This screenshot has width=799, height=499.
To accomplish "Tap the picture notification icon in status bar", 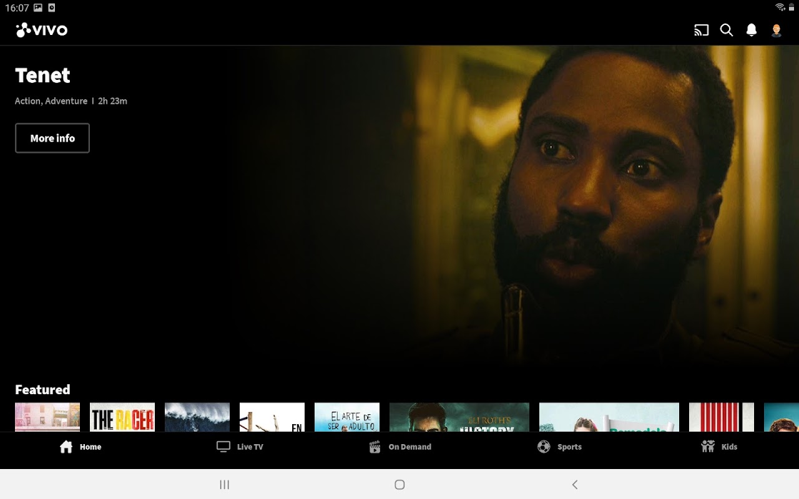I will [x=38, y=8].
